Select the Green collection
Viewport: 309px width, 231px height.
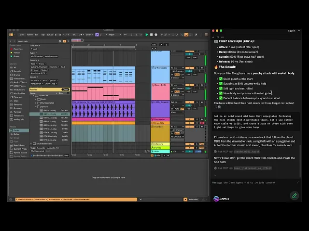[16, 56]
